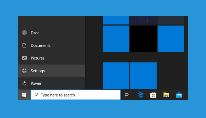Click the Power symbol icon
Screen dimensions: 206x118
[x=24, y=83]
